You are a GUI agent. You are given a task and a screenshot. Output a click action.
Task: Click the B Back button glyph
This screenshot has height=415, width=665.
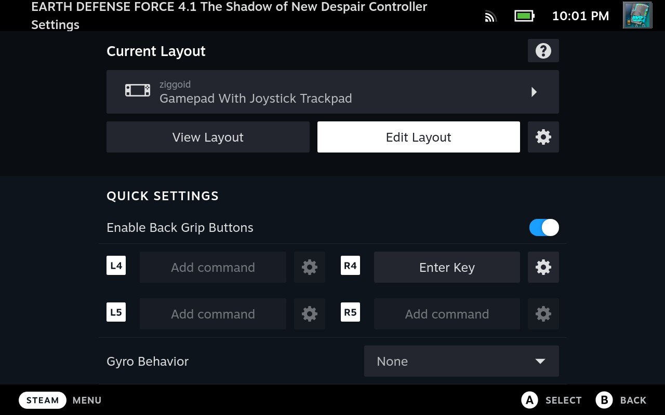[604, 400]
